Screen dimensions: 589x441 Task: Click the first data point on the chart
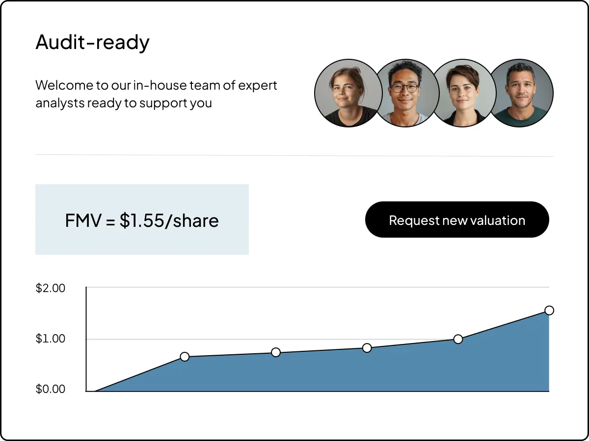[x=185, y=357]
